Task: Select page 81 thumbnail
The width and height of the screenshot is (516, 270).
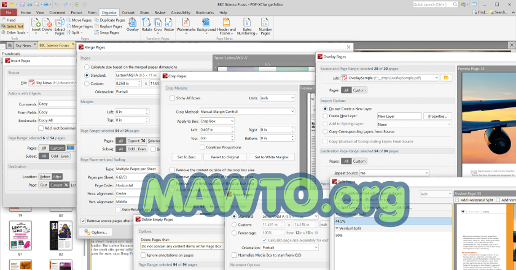Action: [20, 236]
